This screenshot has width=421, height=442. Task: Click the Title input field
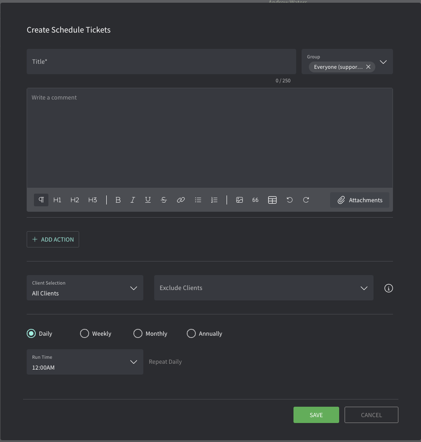(161, 62)
